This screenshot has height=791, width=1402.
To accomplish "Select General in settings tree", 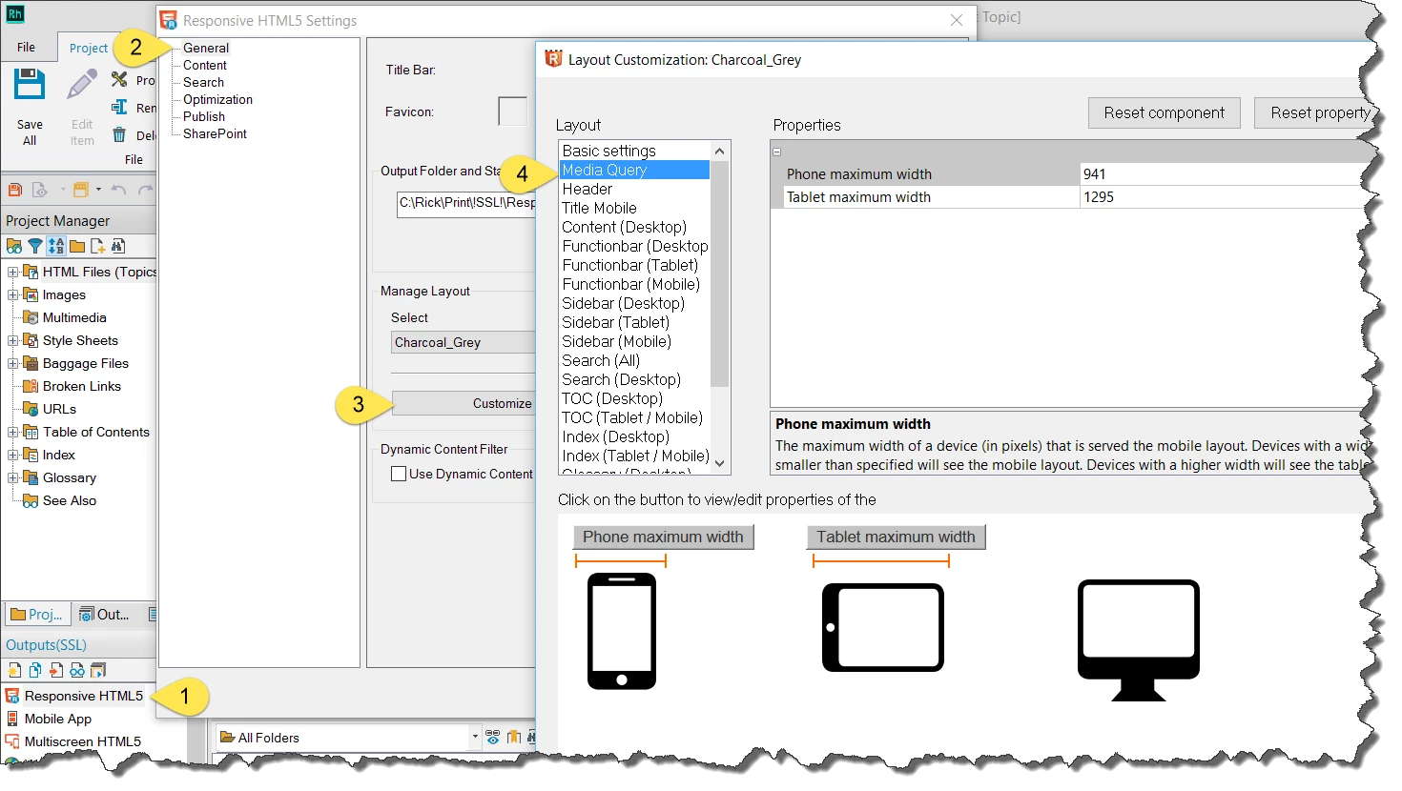I will 206,48.
